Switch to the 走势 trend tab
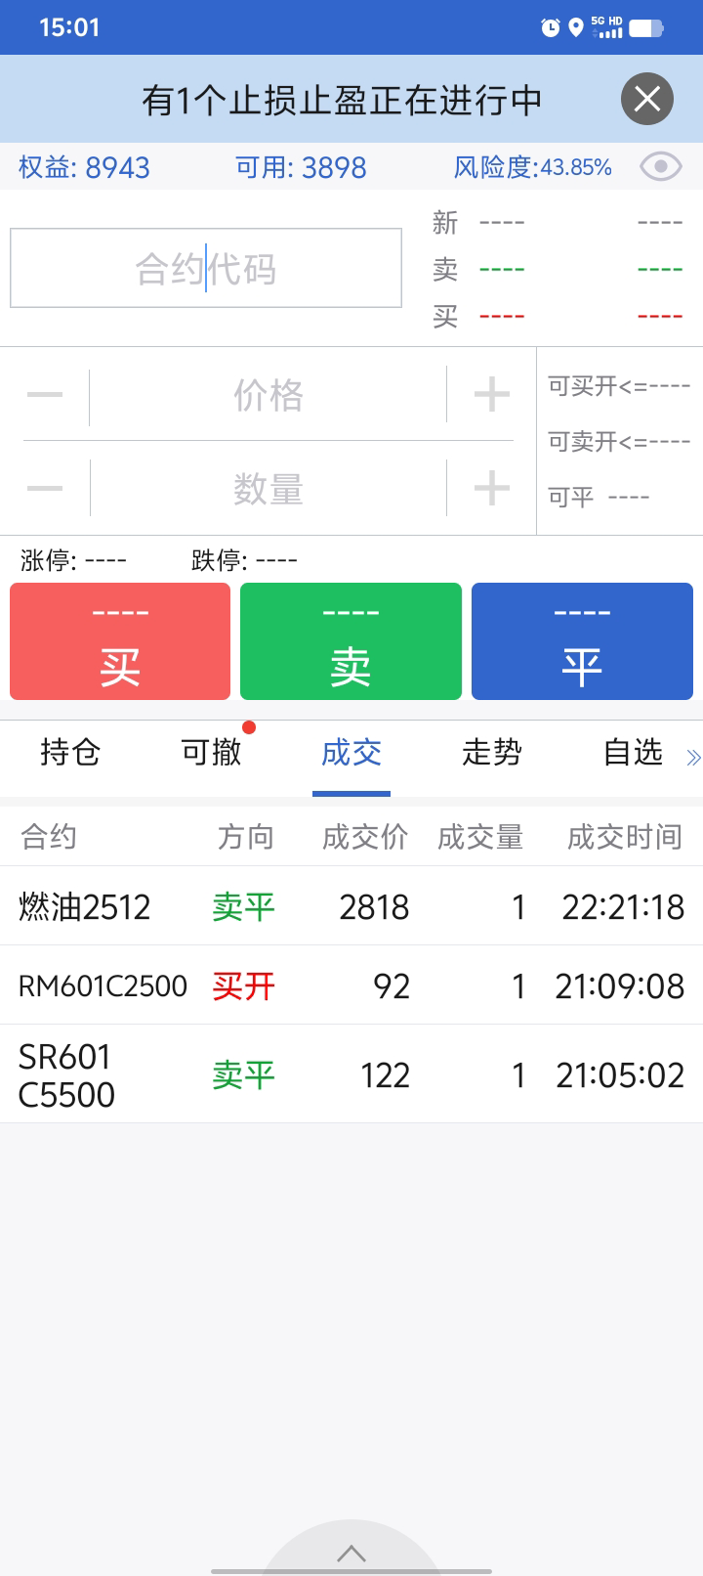 [492, 752]
